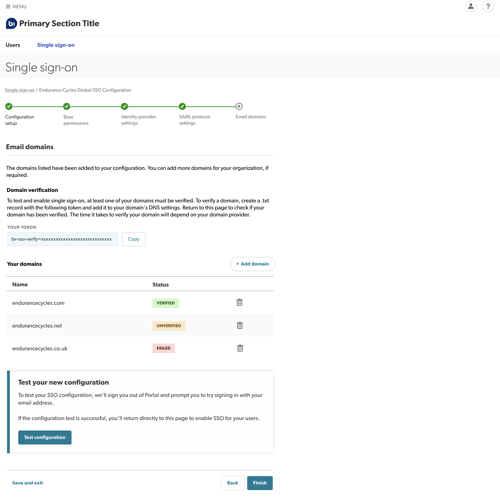
Task: Click the Bazaarvoice logo icon
Action: click(11, 23)
